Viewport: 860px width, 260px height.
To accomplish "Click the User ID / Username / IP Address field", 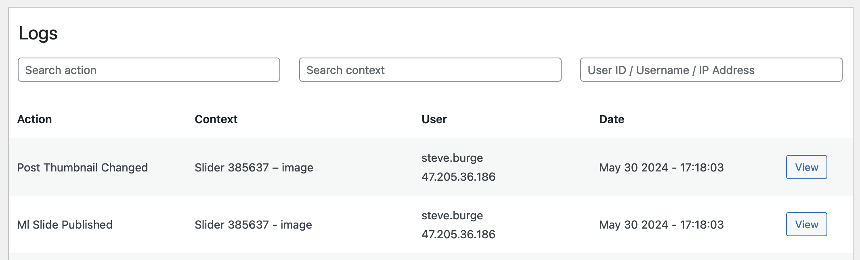I will click(x=711, y=70).
